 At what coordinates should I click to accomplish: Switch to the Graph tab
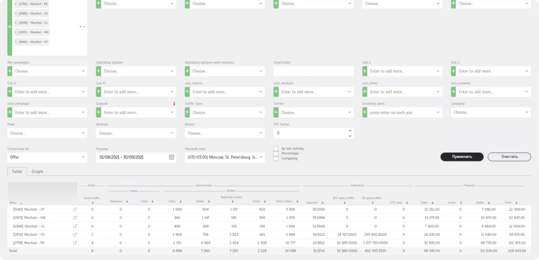click(x=37, y=172)
